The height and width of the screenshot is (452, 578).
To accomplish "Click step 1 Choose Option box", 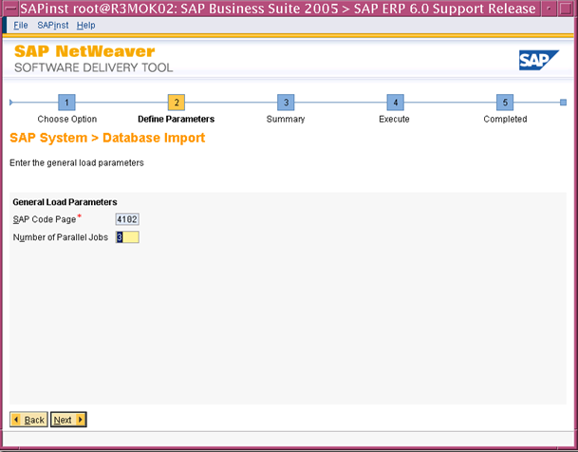I will point(66,103).
